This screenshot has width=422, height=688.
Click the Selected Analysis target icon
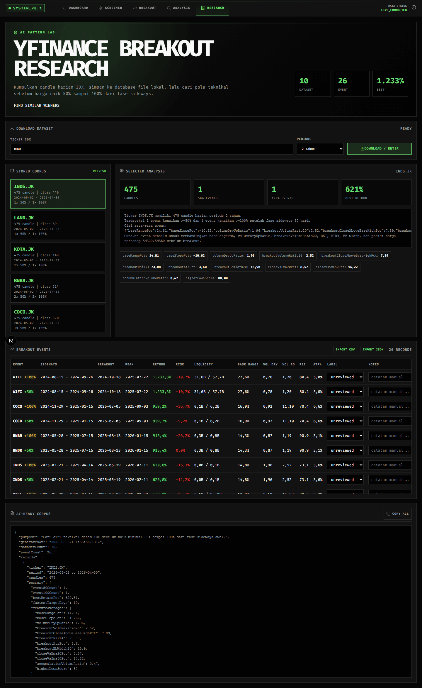pos(122,171)
